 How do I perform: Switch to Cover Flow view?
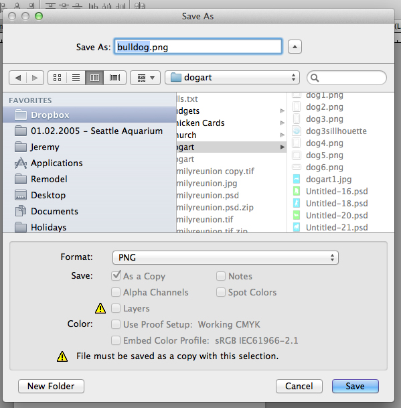[114, 78]
